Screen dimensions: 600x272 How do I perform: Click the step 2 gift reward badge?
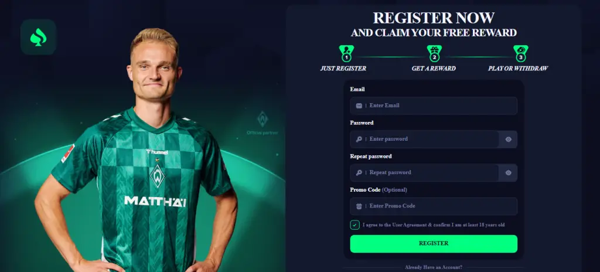(x=434, y=53)
